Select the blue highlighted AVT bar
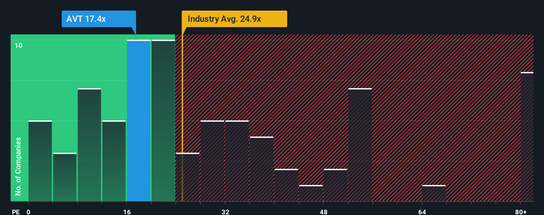 [x=139, y=121]
